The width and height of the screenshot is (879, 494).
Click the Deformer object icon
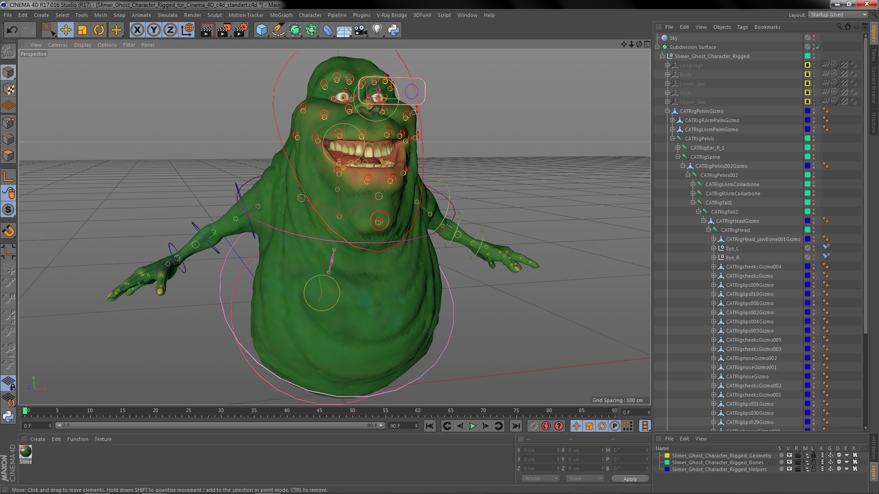click(x=328, y=30)
